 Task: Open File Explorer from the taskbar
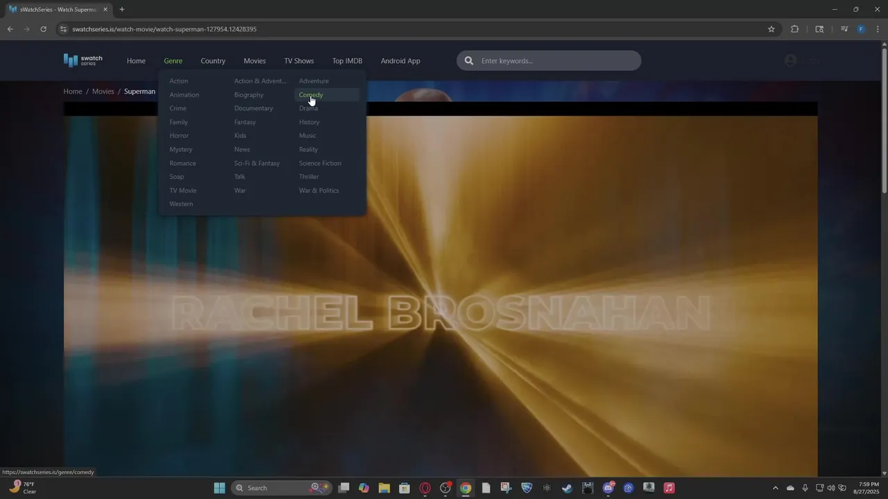(384, 488)
